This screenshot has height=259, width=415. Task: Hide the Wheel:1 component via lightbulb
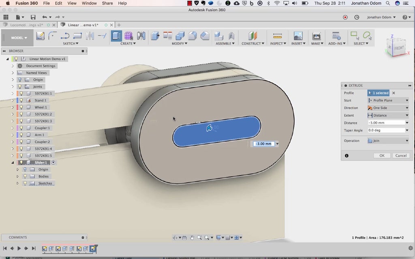tap(21, 107)
